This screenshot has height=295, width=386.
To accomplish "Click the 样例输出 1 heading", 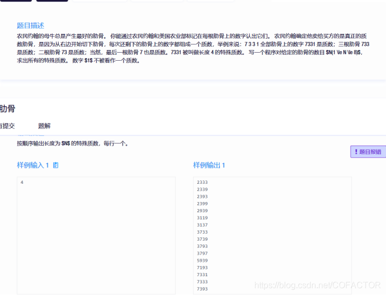I will pyautogui.click(x=209, y=166).
